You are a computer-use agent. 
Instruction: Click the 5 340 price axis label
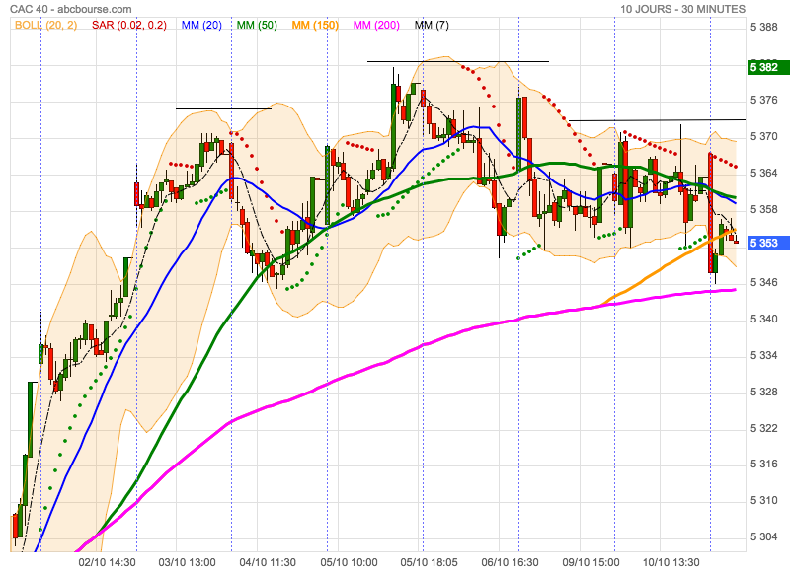(763, 319)
